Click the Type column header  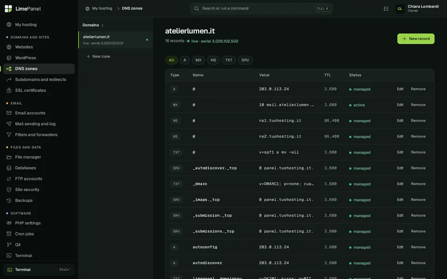[175, 75]
